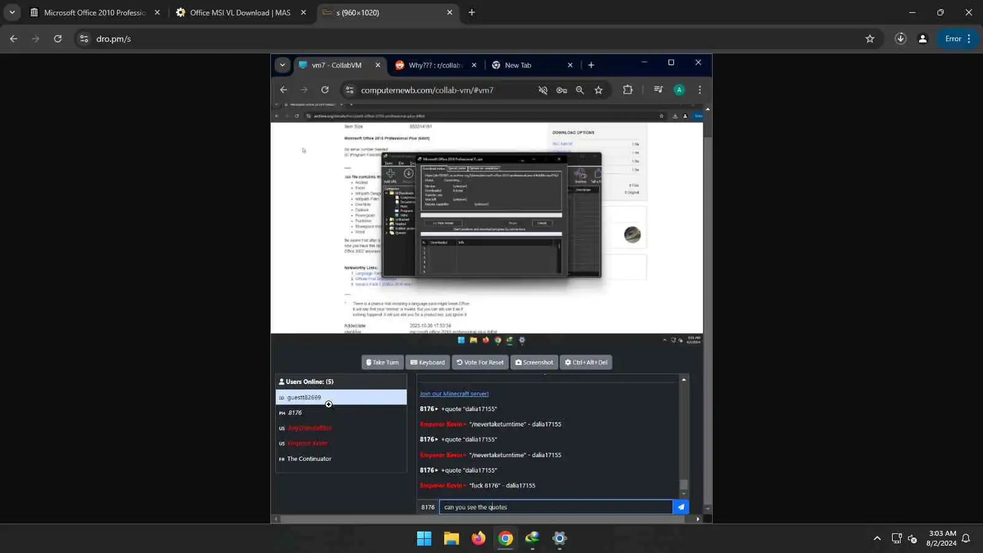Image resolution: width=983 pixels, height=553 pixels.
Task: Reload the computernewb.com collab-vm page
Action: (325, 90)
